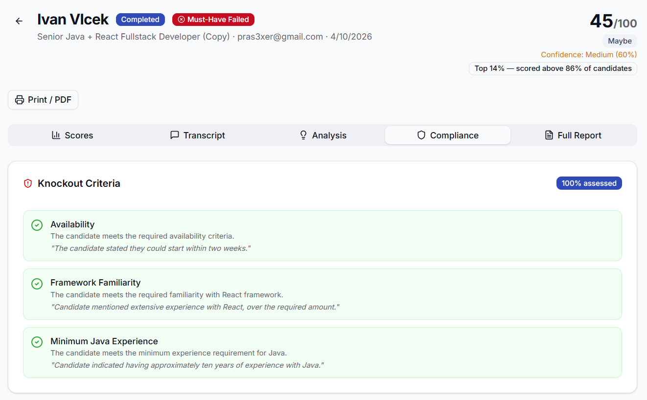Click the Maybe recommendation label
647x400 pixels.
[x=620, y=41]
